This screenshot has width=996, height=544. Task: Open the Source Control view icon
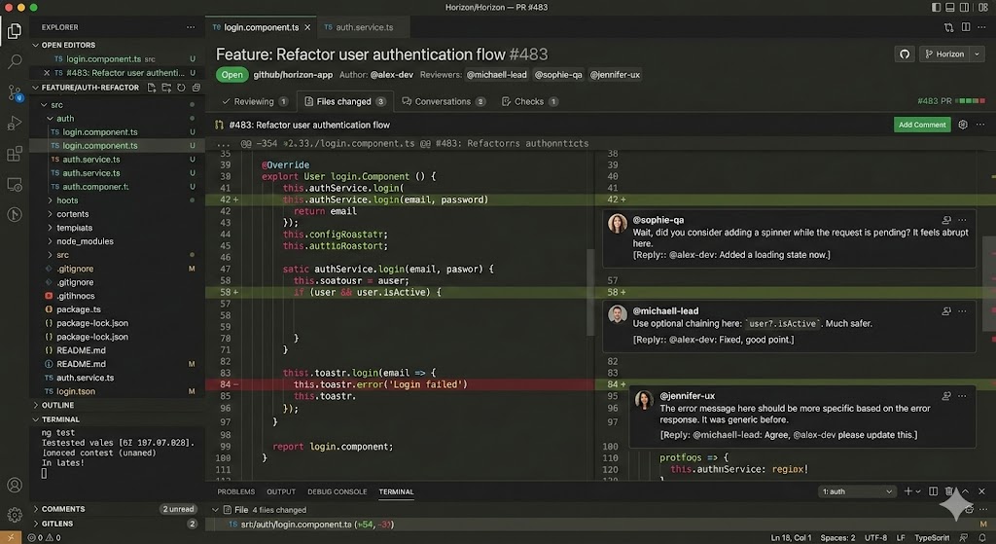click(x=14, y=92)
